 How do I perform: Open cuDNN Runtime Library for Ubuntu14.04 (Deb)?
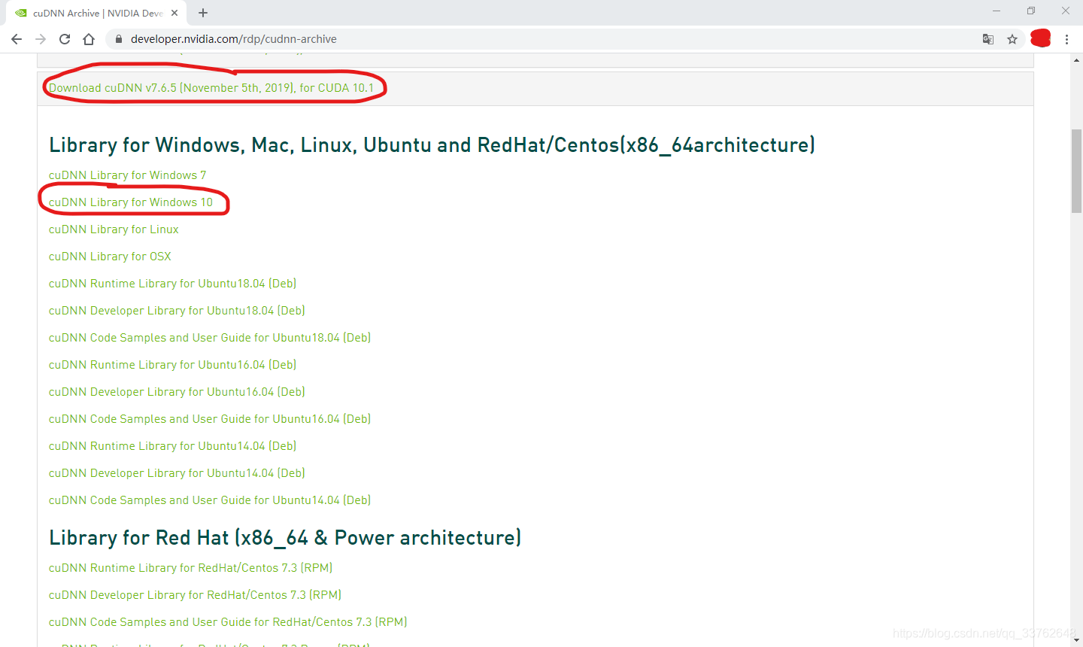point(172,446)
